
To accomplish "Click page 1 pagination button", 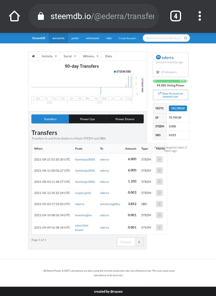I will [139, 242].
